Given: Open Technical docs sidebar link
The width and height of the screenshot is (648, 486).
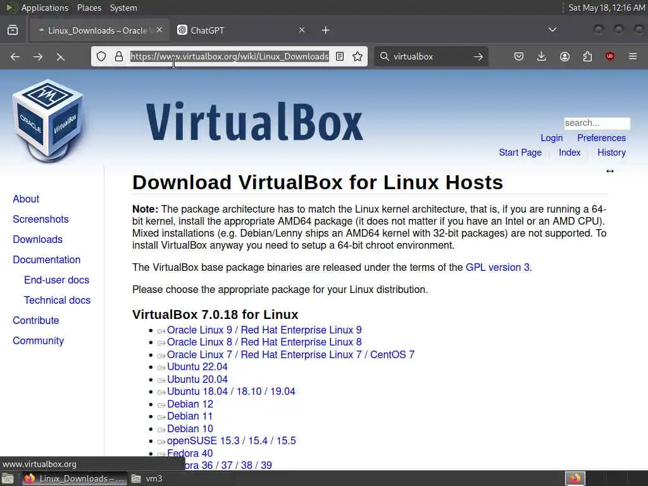Looking at the screenshot, I should [x=57, y=301].
